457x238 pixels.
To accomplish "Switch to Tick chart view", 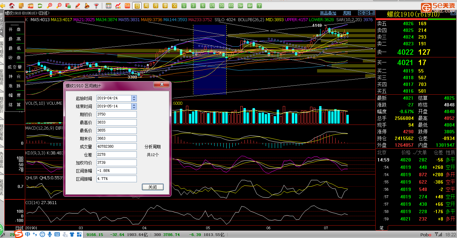I will 127,6.
